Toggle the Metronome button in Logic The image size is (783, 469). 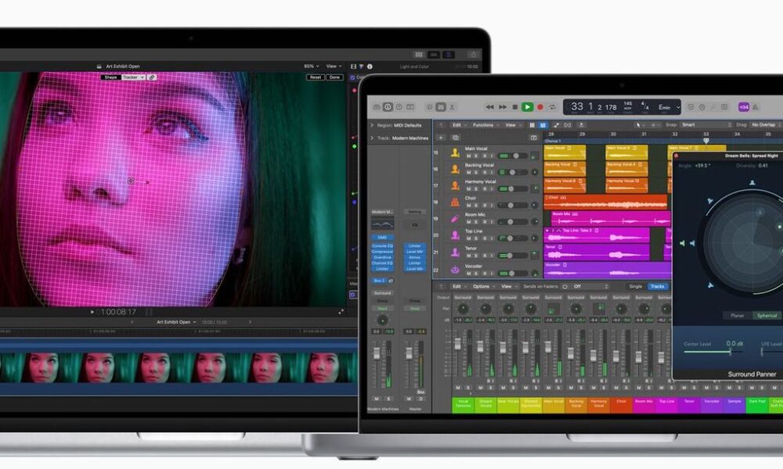[756, 107]
